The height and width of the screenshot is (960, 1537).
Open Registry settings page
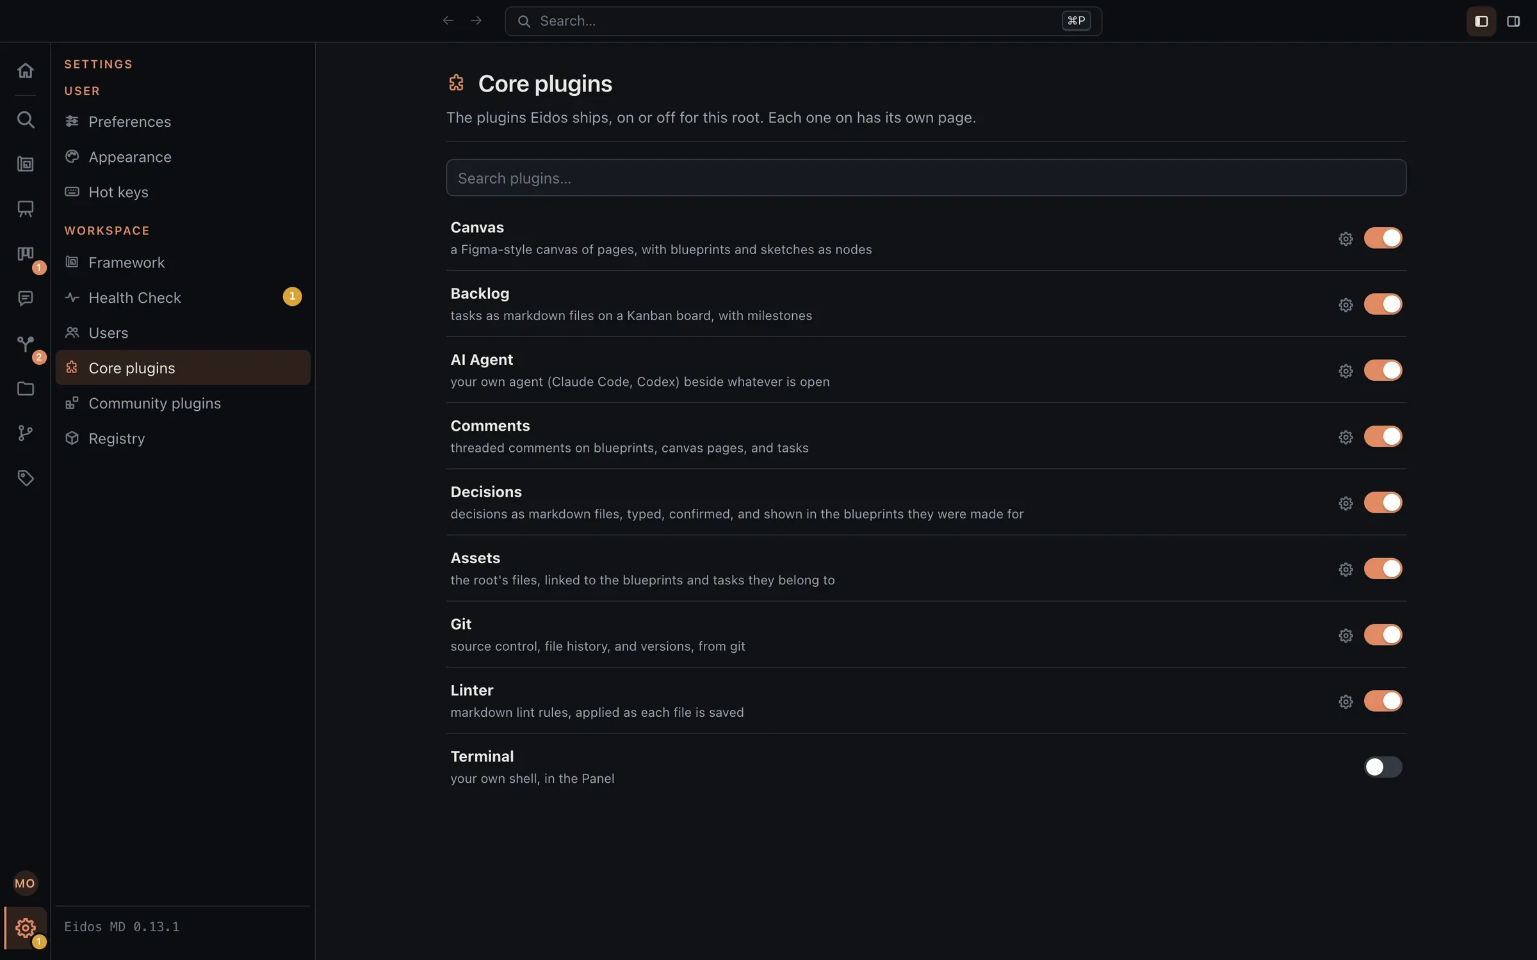click(x=183, y=438)
